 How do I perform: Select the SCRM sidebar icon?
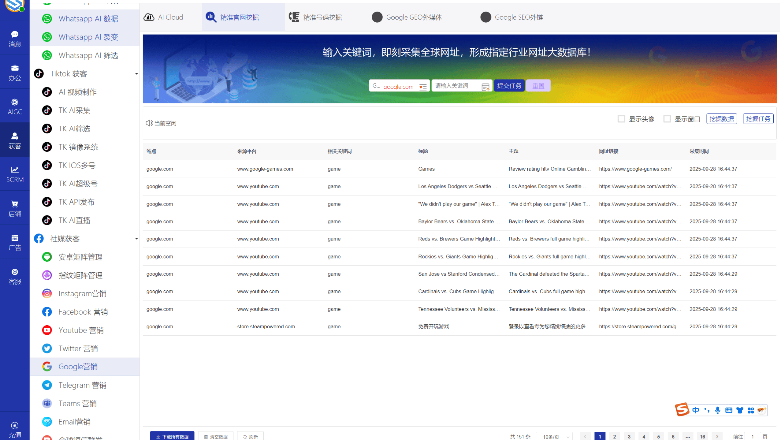click(x=14, y=174)
